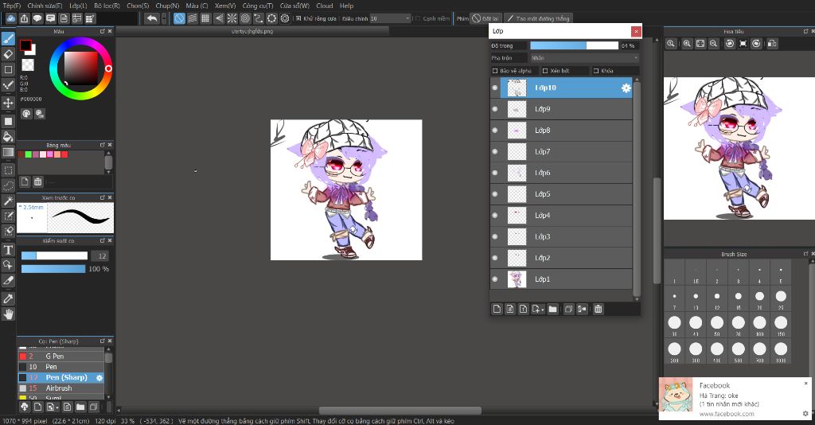Adjust Độ trong opacity slider
This screenshot has height=425, width=815.
(575, 45)
